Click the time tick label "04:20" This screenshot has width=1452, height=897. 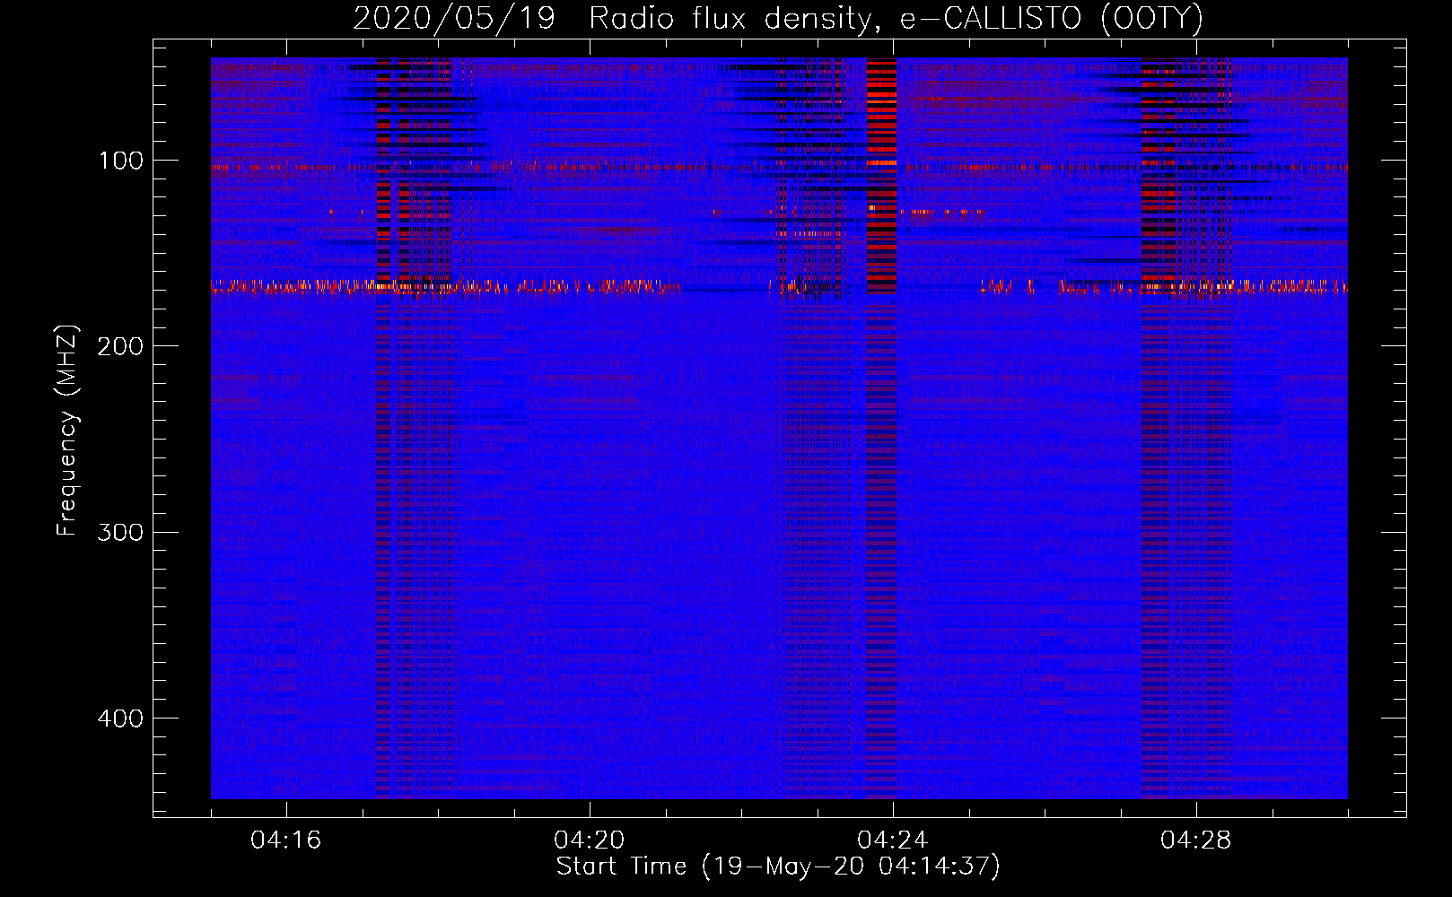click(590, 840)
